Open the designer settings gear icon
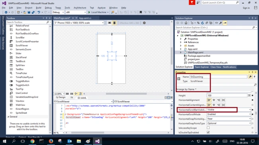This screenshot has width=259, height=145. (144, 23)
